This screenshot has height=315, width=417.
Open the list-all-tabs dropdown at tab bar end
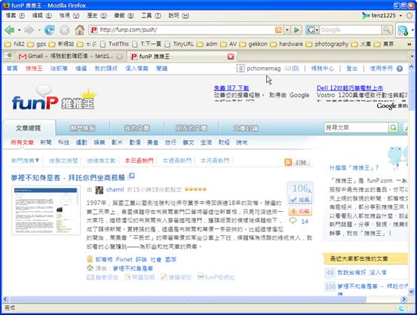click(x=412, y=56)
